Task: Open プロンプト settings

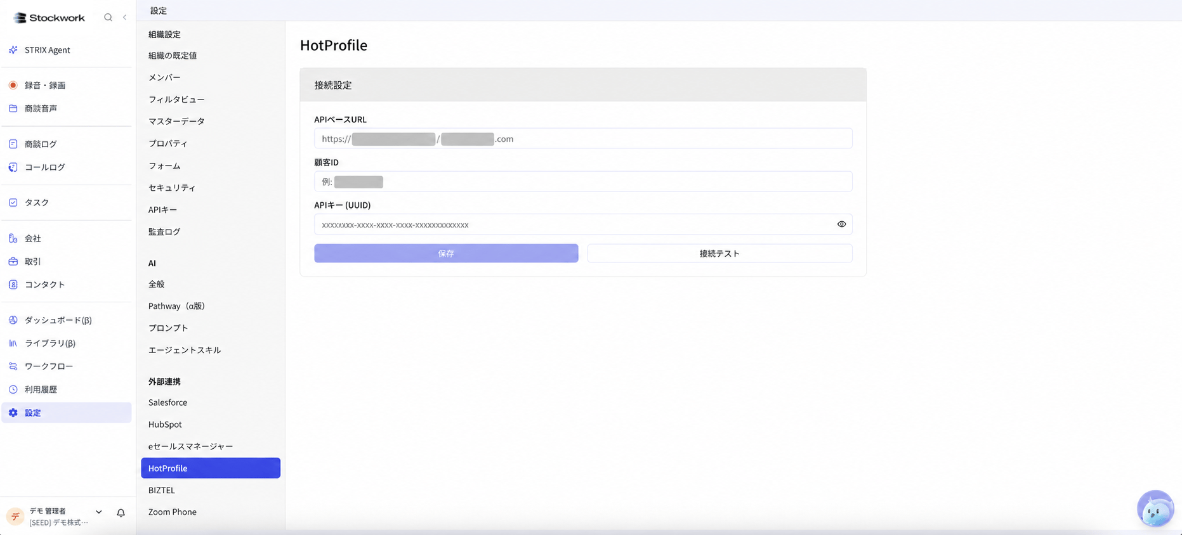Action: point(168,328)
